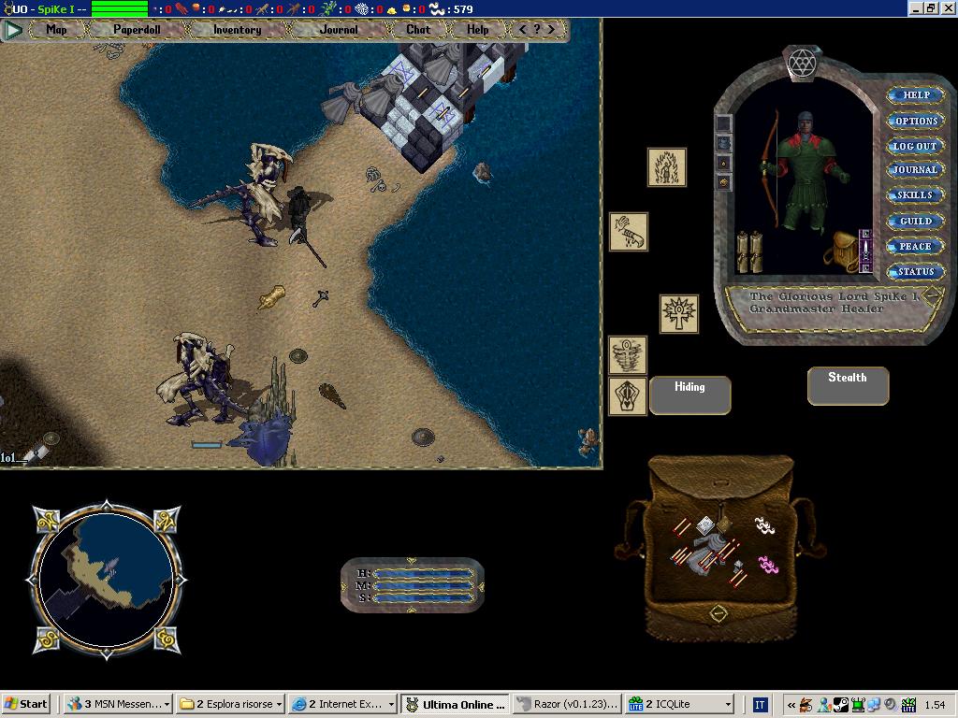958x718 pixels.
Task: Click the grey robe item in the backpack
Action: (x=706, y=555)
